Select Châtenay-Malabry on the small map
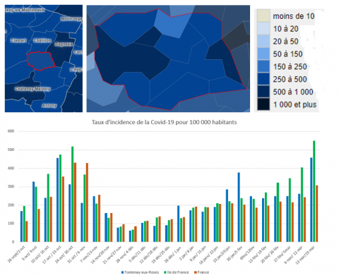 tap(32, 89)
